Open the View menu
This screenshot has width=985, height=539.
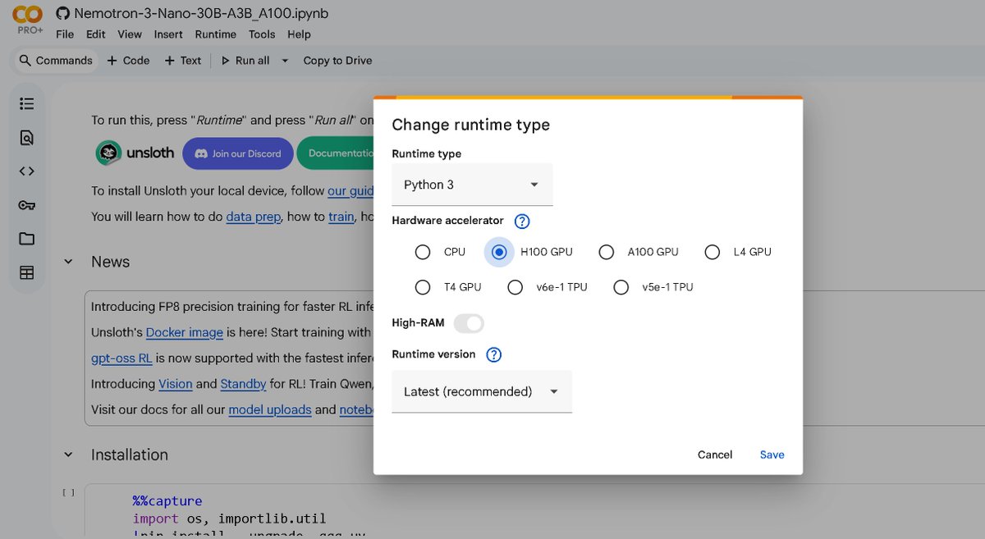click(x=130, y=34)
